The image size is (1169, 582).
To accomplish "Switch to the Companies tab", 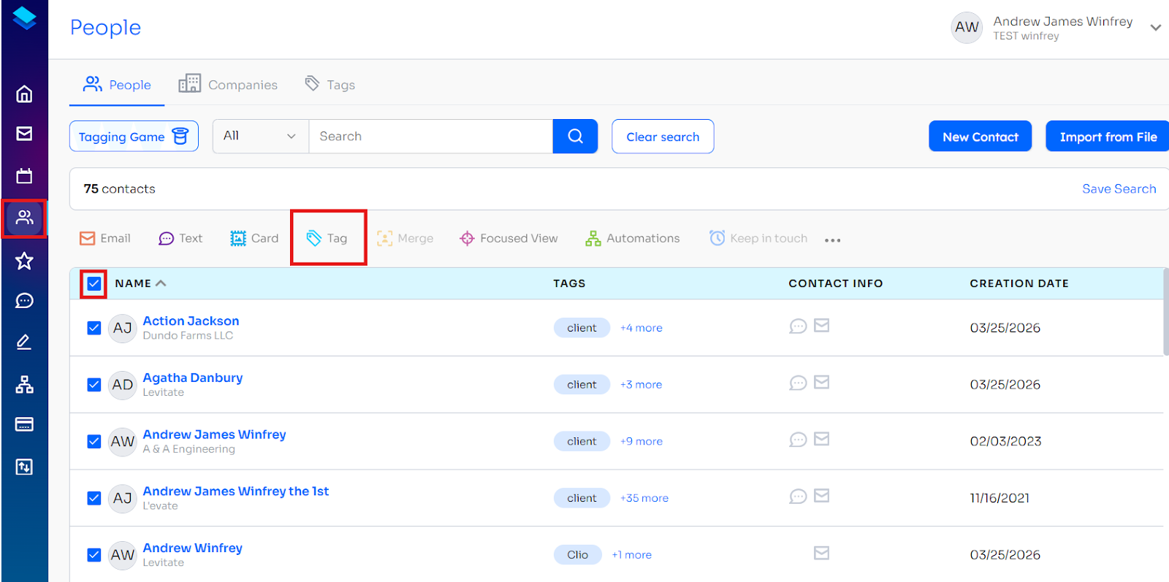I will coord(229,85).
